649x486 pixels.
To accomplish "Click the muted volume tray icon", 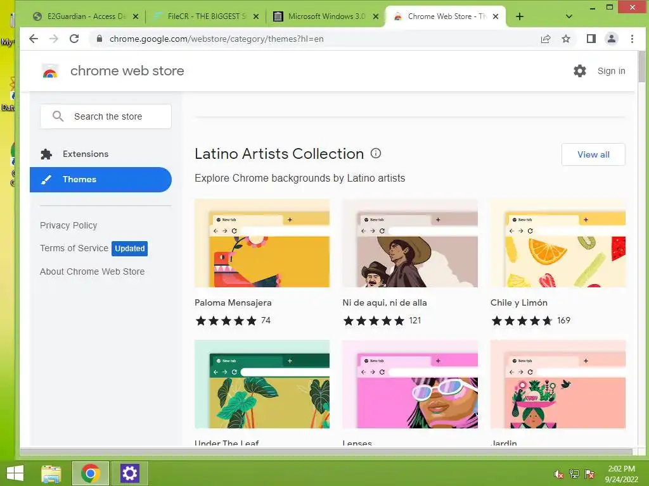I will 558,474.
